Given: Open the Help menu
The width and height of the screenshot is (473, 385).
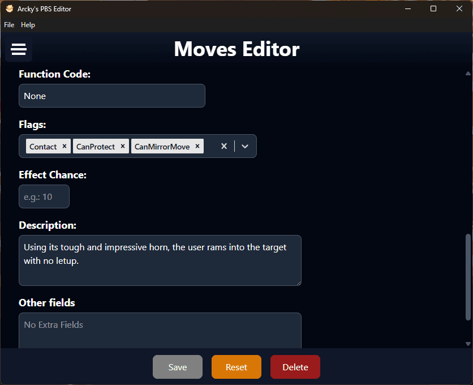Looking at the screenshot, I should (28, 25).
